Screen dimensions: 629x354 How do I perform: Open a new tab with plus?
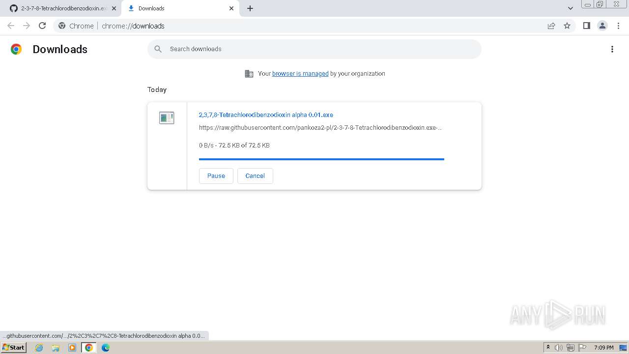click(250, 8)
